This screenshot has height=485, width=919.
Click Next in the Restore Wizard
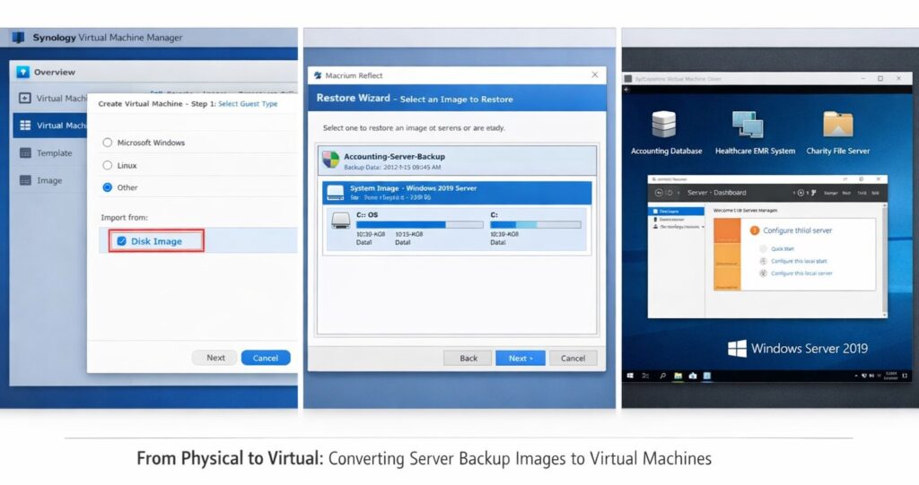click(x=520, y=358)
